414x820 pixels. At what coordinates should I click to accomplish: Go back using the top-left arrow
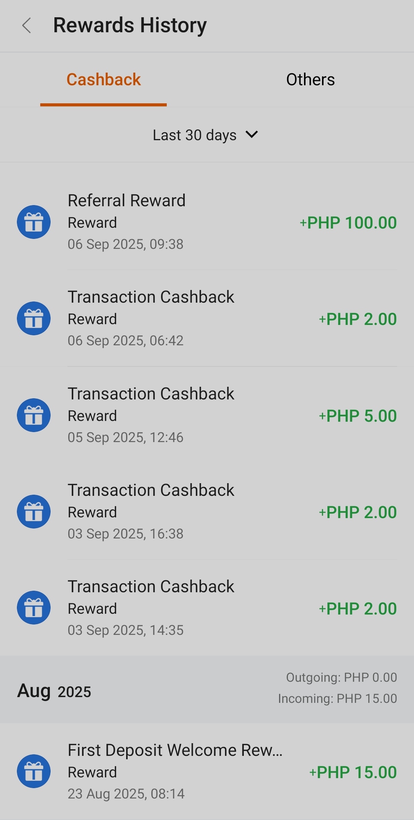point(26,26)
